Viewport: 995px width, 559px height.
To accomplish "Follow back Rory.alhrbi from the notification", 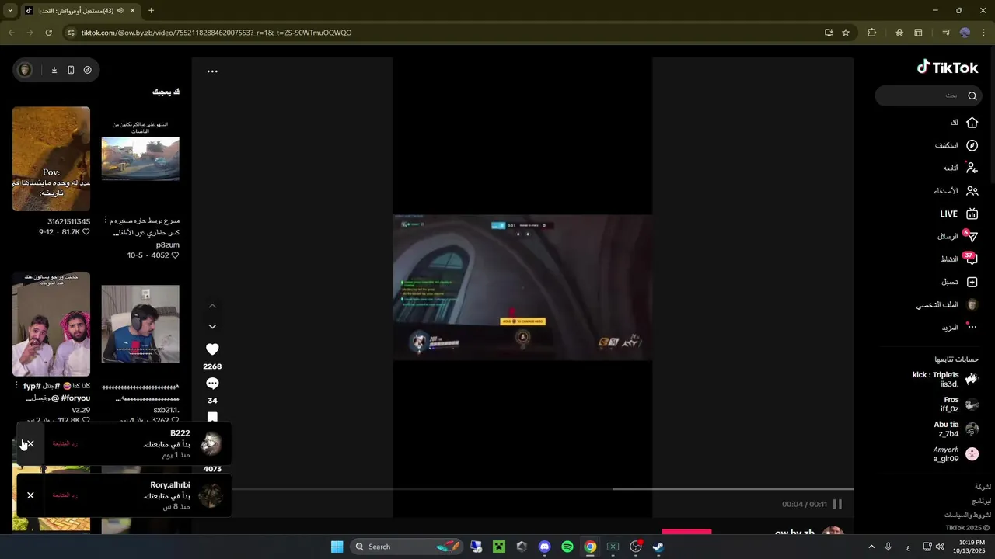I will click(65, 495).
